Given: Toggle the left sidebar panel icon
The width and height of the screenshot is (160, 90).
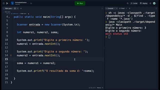Looking at the screenshot, I should [4, 3].
